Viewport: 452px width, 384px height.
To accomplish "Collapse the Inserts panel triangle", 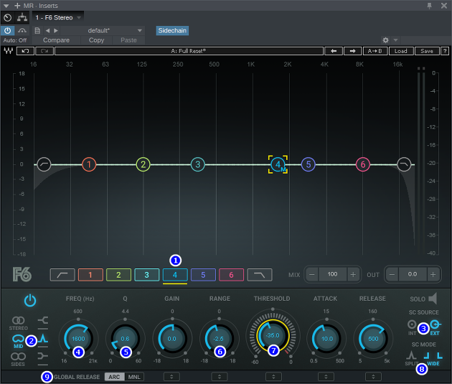I will click(x=6, y=6).
